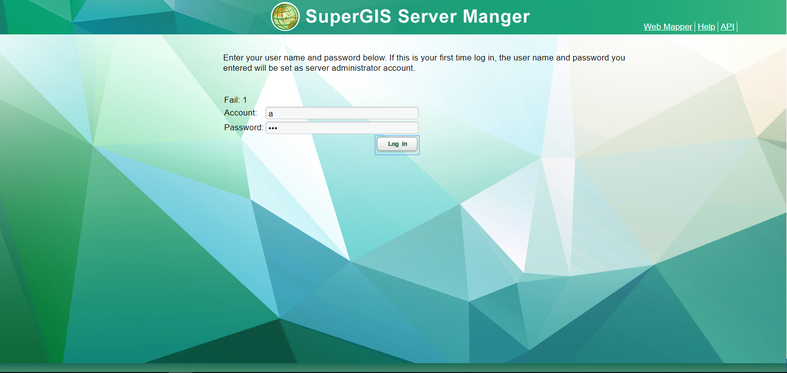Click the SuperGIS Server Manger title

[417, 17]
